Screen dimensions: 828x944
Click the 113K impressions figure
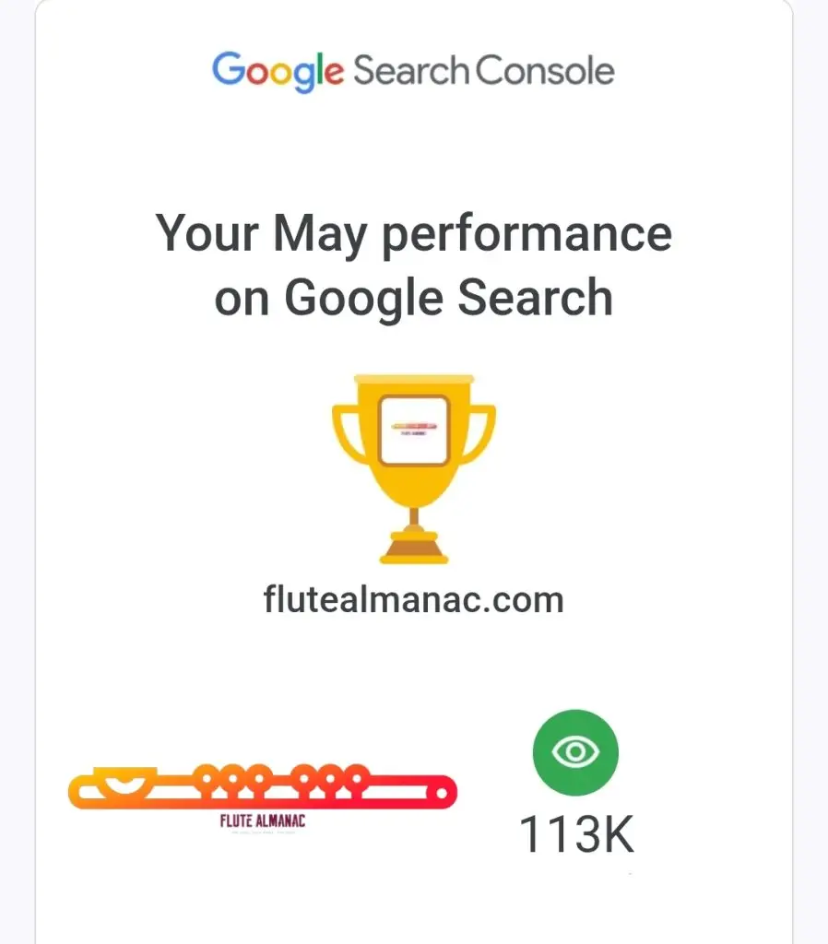point(576,834)
